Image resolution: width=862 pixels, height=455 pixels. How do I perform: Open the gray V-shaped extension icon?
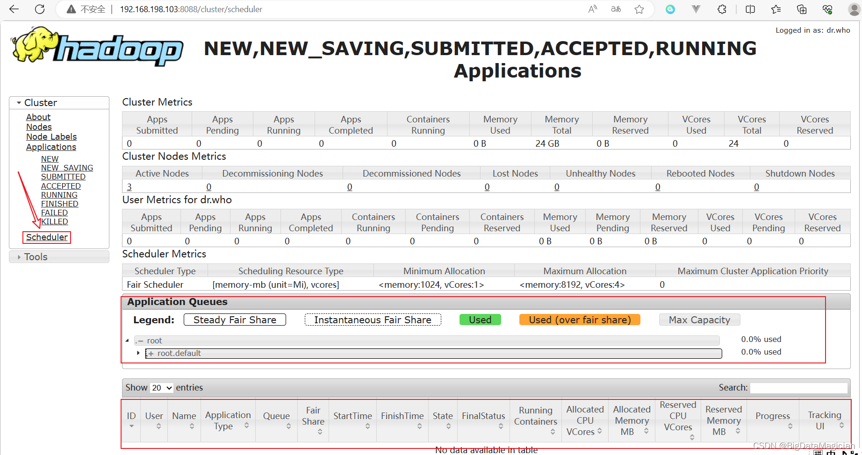(696, 9)
